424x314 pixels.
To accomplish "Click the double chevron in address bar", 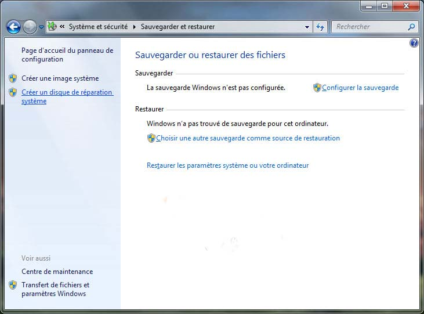I will point(62,27).
